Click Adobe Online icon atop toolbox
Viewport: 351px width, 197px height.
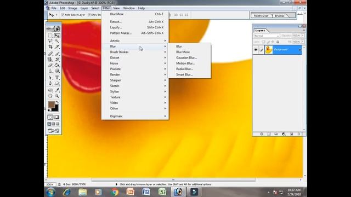coord(54,28)
